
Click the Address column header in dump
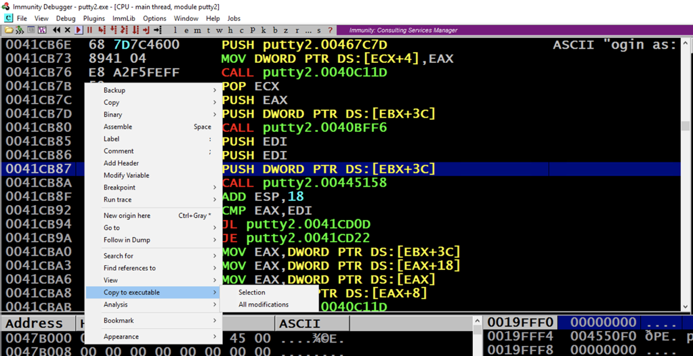[37, 323]
